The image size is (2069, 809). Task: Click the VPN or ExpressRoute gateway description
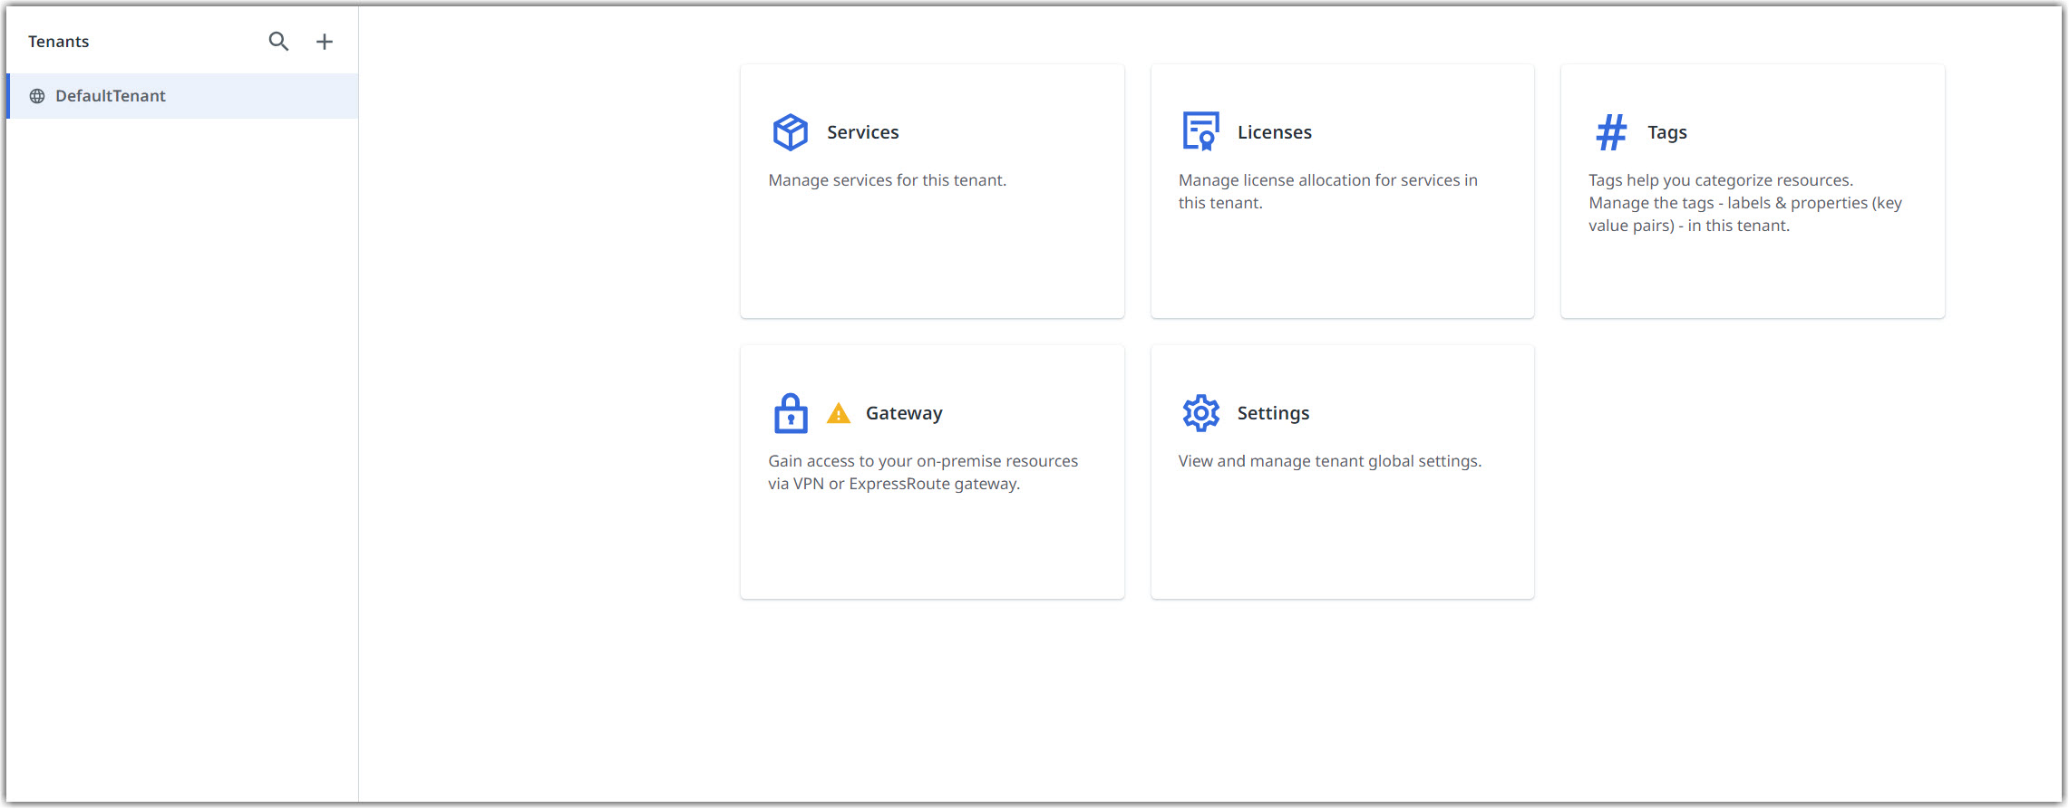click(x=922, y=472)
